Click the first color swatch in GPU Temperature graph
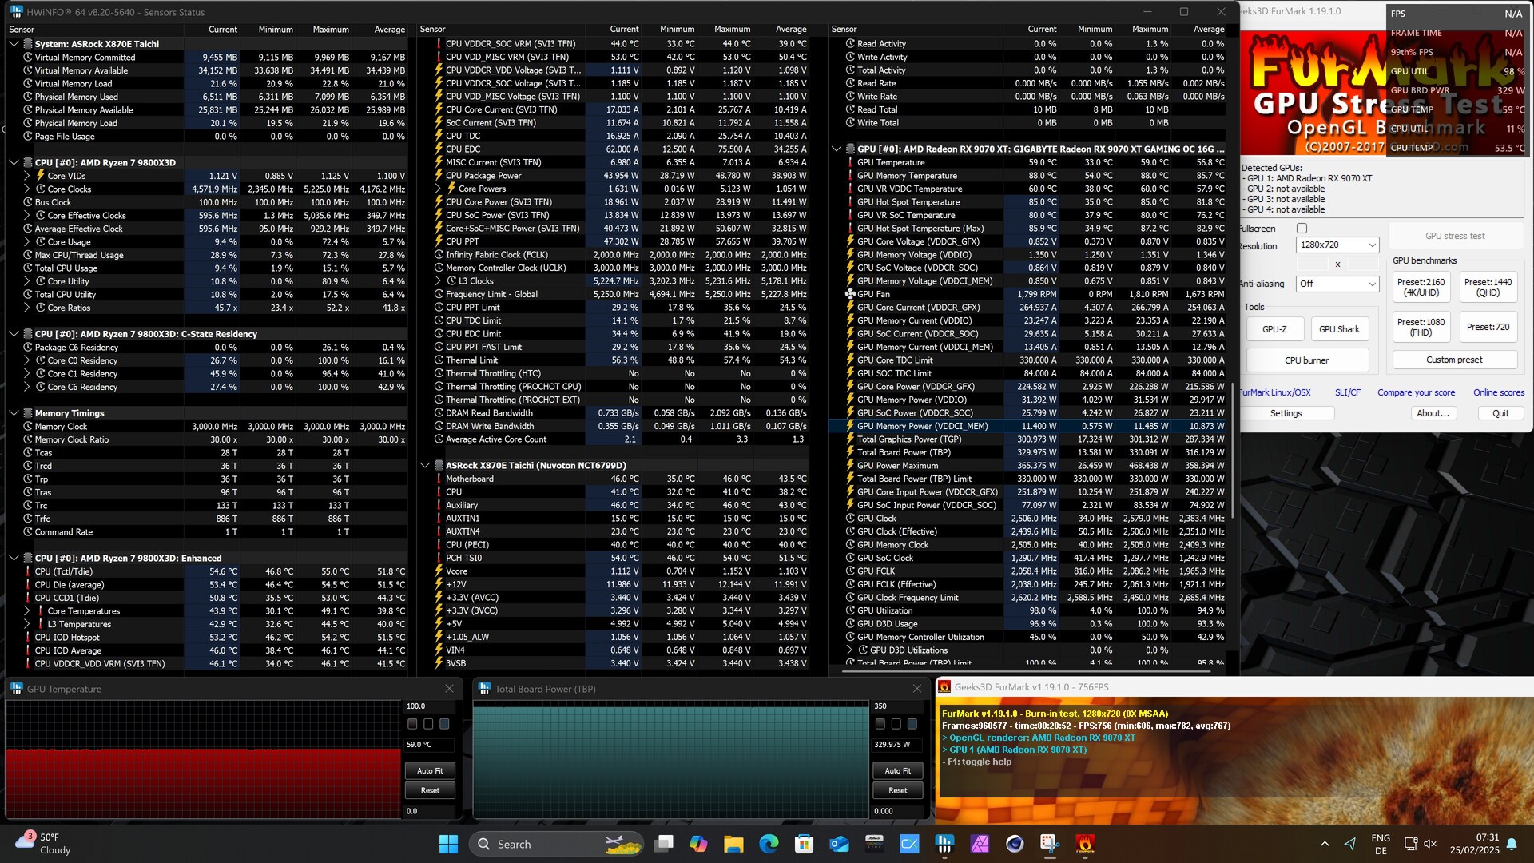 click(x=412, y=724)
